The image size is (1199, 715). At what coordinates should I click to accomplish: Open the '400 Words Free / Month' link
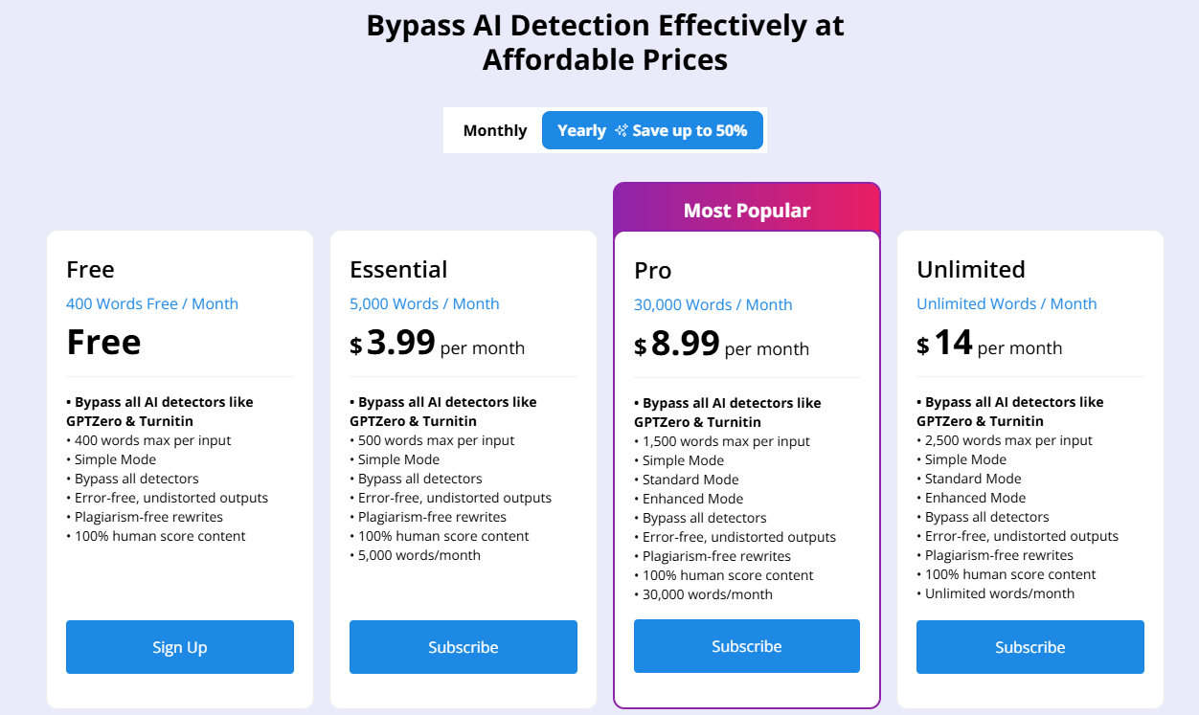(152, 303)
